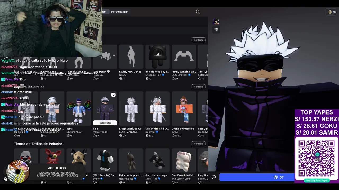
Task: Select the Sky blue y2k outfit thumbnail
Action: [52, 108]
